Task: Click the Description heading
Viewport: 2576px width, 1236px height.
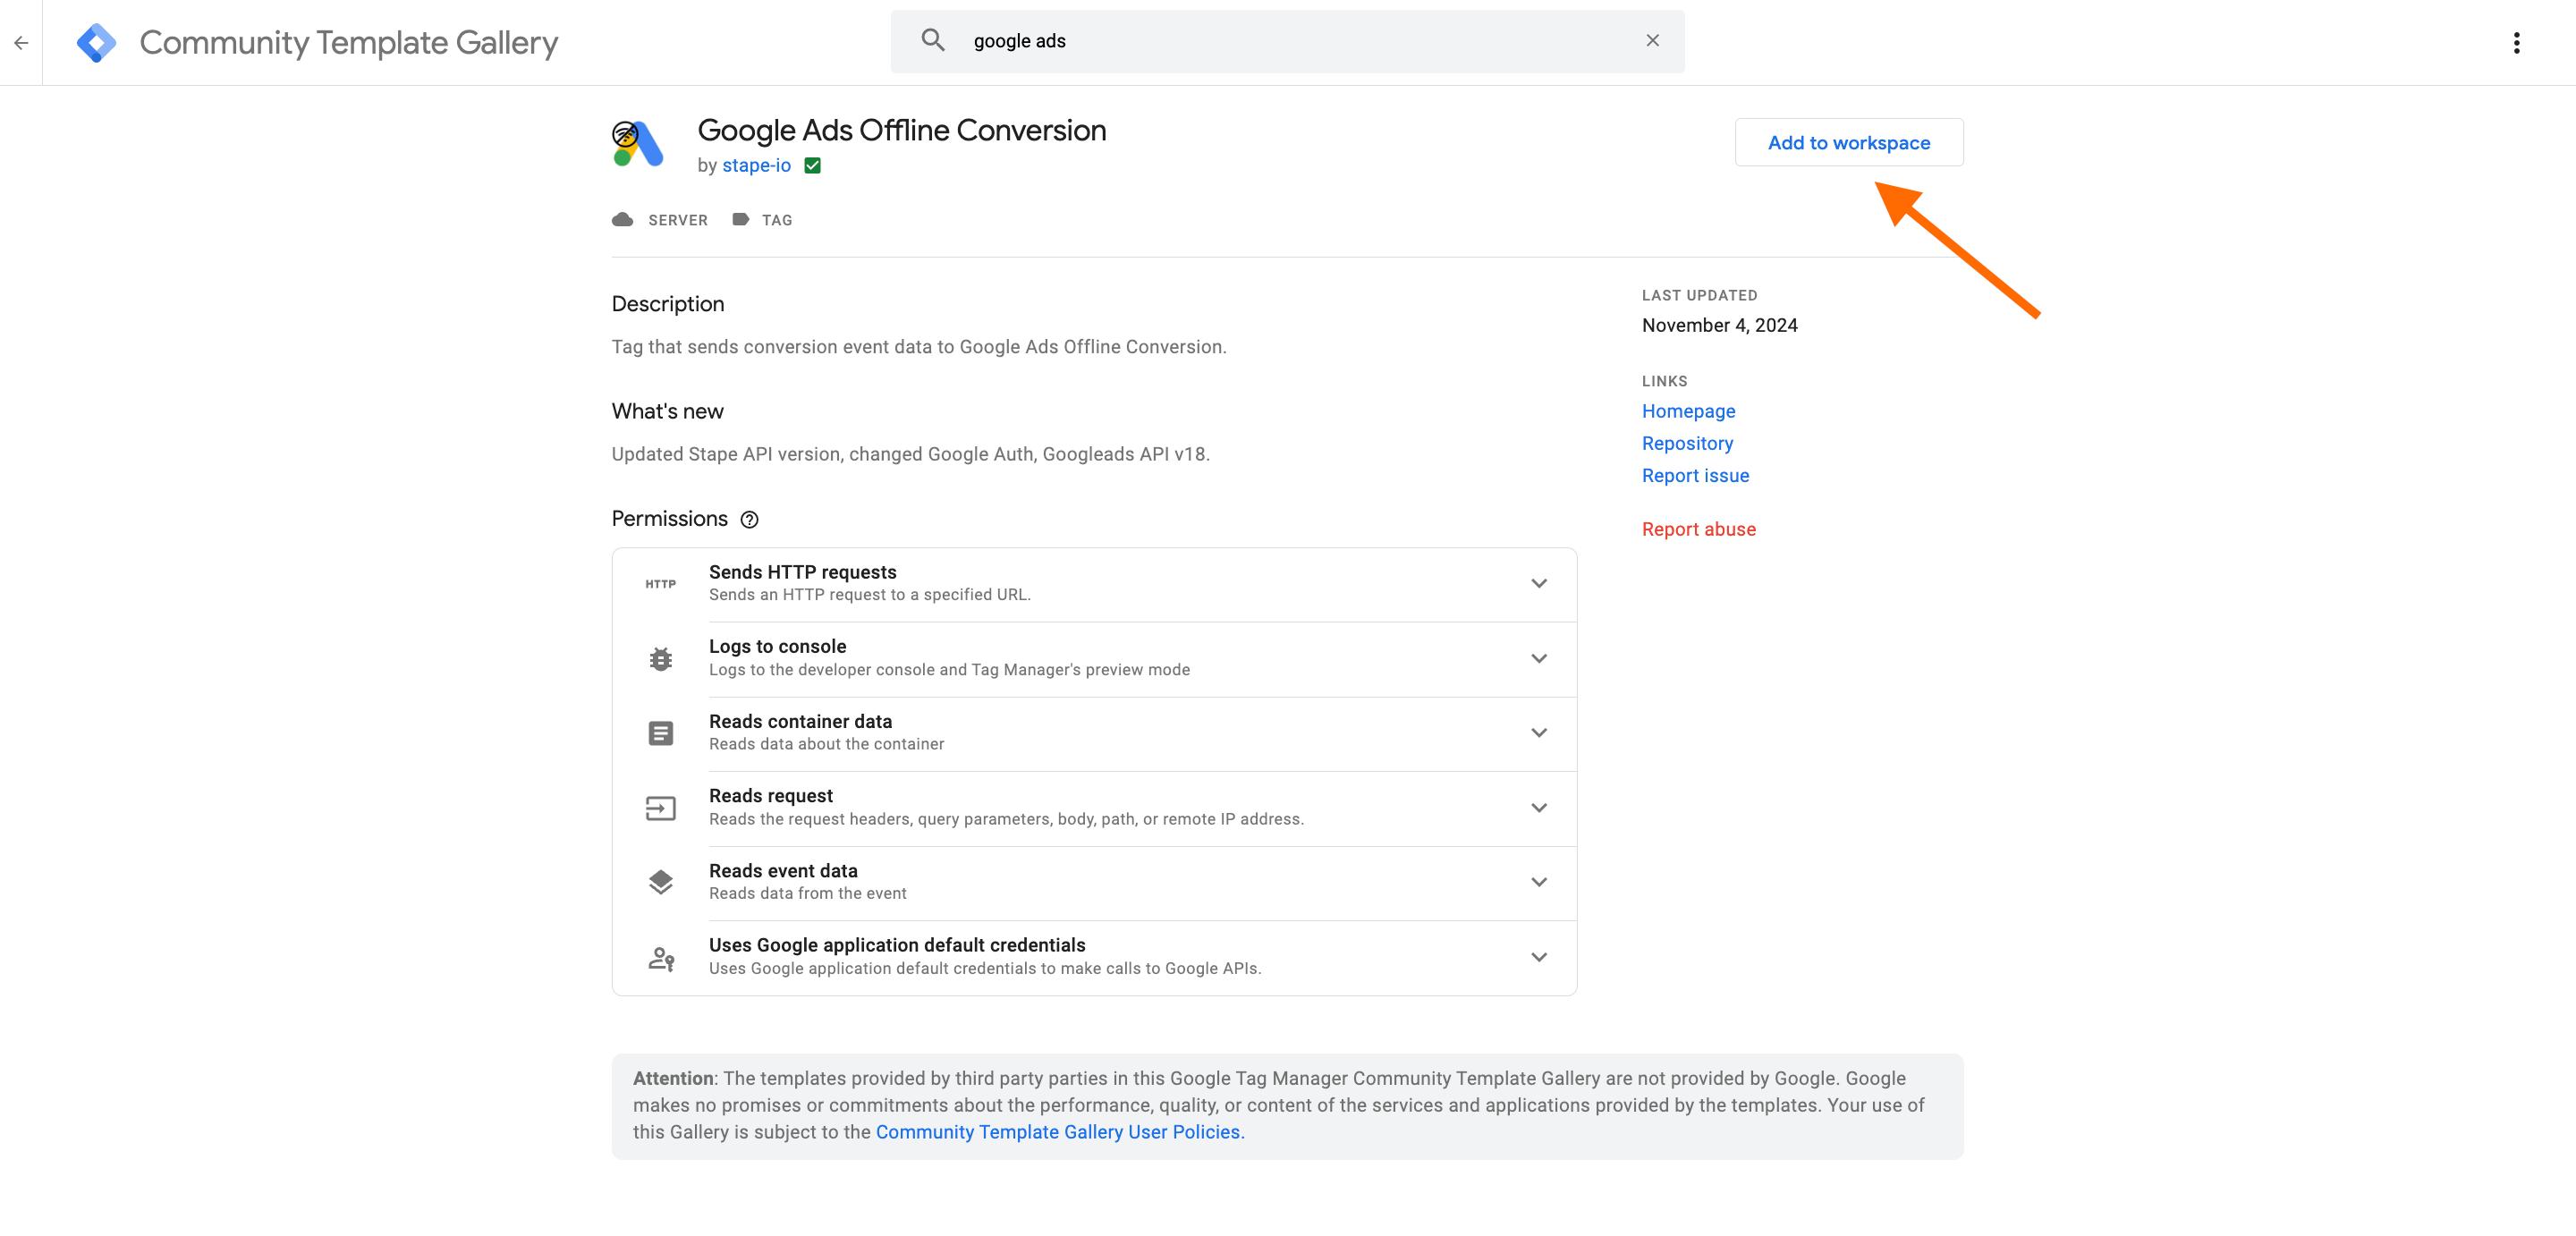Action: (x=667, y=304)
